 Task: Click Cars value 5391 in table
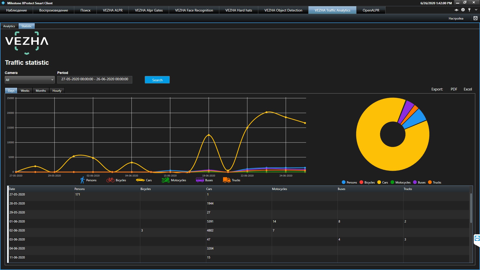click(x=210, y=221)
